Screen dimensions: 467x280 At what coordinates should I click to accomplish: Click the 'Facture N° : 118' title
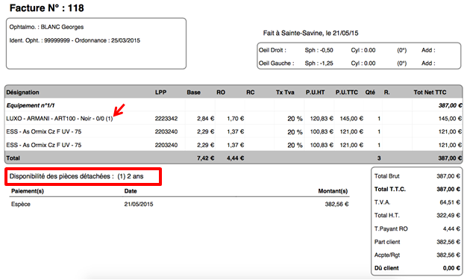(47, 8)
